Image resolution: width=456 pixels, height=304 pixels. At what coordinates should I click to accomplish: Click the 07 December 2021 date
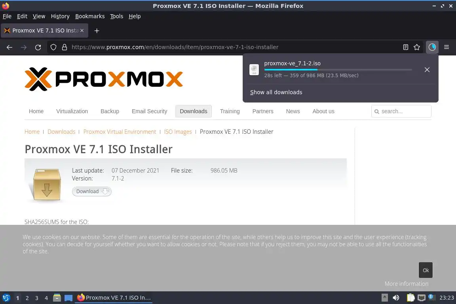point(135,171)
